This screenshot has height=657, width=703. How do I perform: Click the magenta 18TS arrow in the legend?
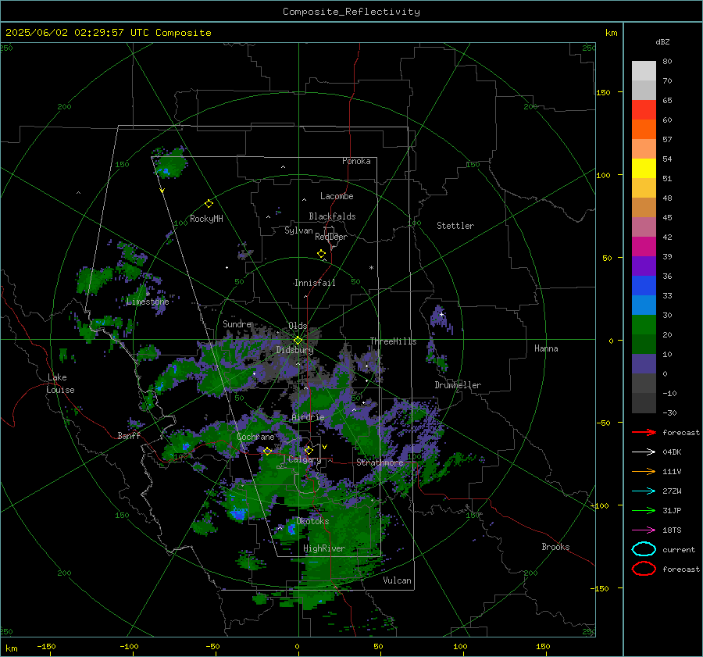pyautogui.click(x=644, y=530)
